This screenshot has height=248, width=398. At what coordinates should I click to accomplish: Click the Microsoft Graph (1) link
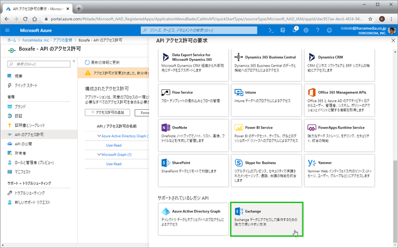point(117,154)
